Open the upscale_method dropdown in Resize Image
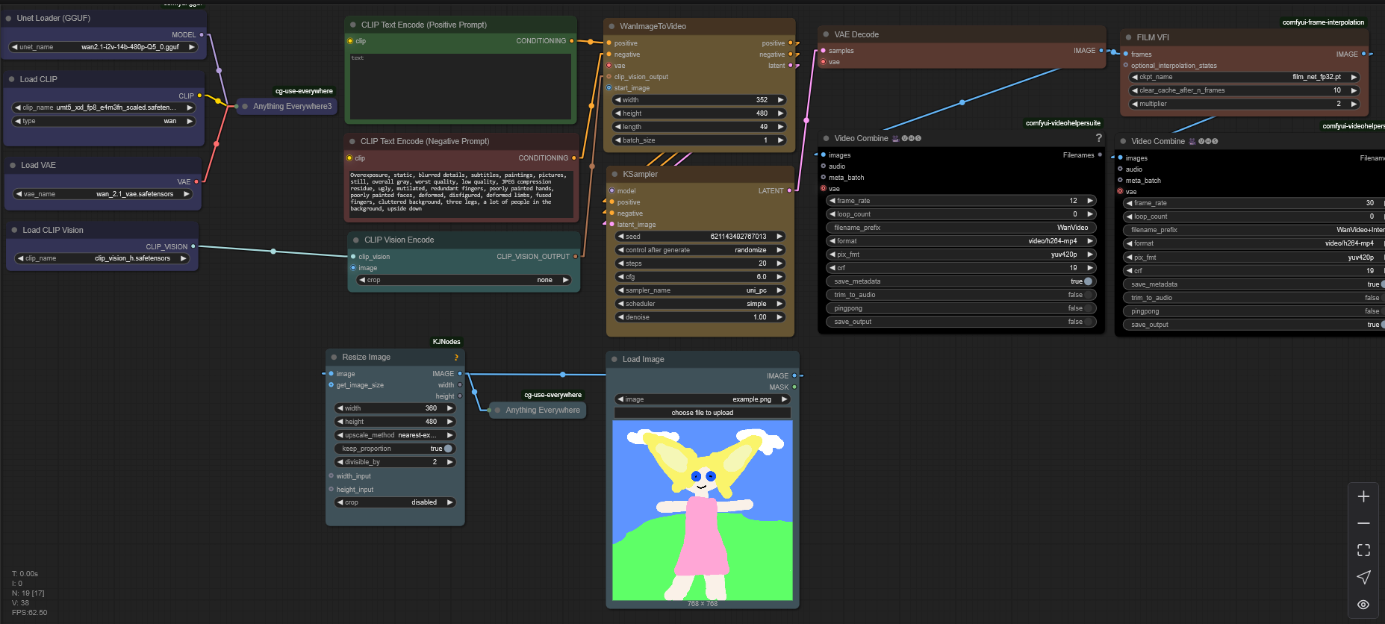The image size is (1385, 624). 394,435
